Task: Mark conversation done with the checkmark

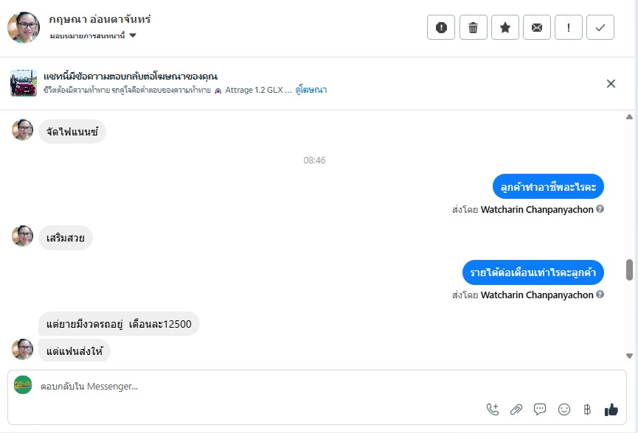Action: 600,28
